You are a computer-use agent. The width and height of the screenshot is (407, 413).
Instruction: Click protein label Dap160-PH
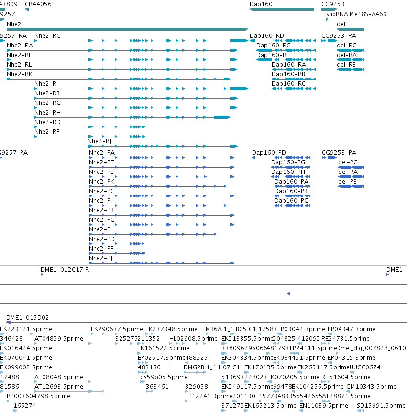pyautogui.click(x=288, y=172)
